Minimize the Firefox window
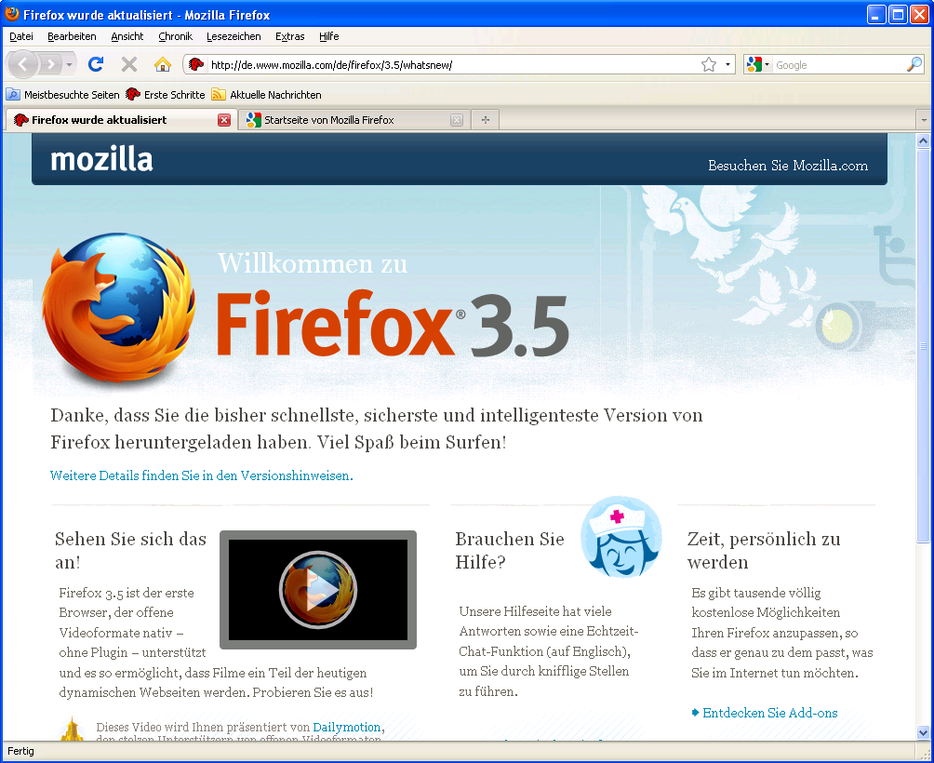 (875, 14)
